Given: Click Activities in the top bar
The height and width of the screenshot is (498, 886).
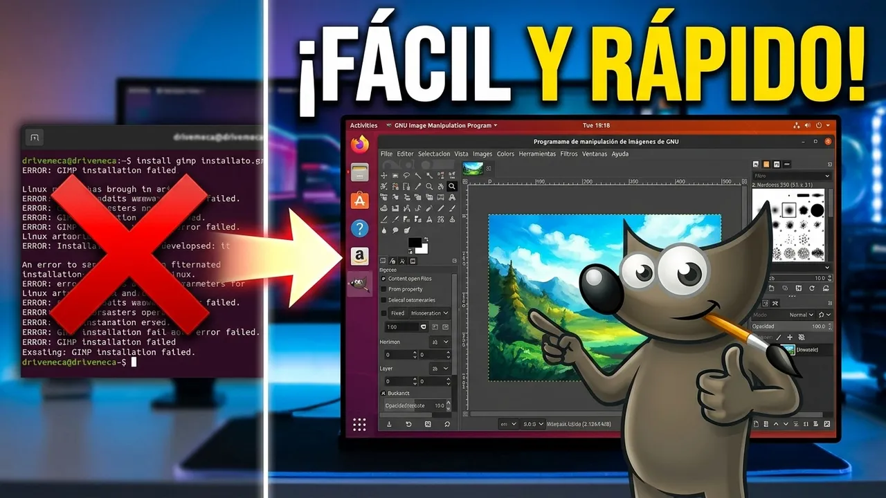Looking at the screenshot, I should point(363,125).
